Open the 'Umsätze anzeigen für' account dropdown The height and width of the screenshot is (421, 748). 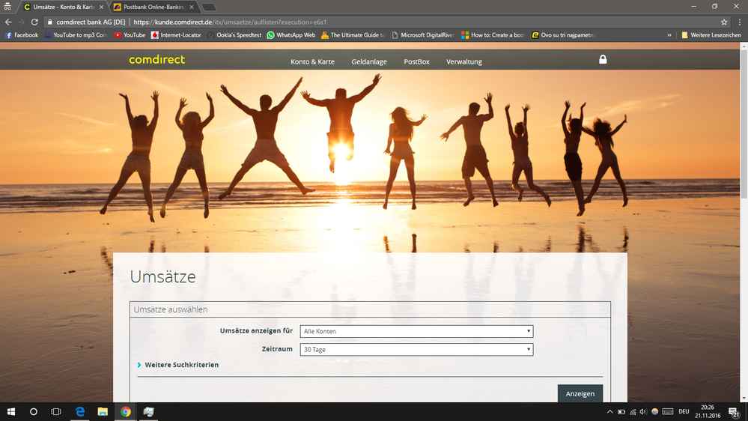point(416,331)
